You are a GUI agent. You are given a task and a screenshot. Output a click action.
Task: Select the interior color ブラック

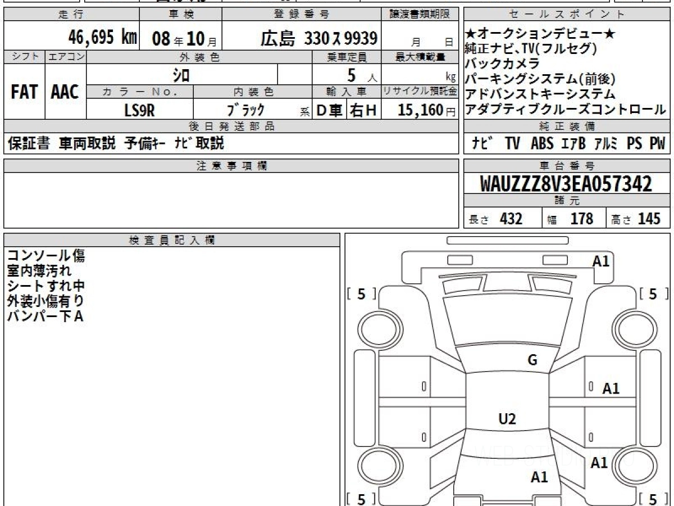coord(245,110)
